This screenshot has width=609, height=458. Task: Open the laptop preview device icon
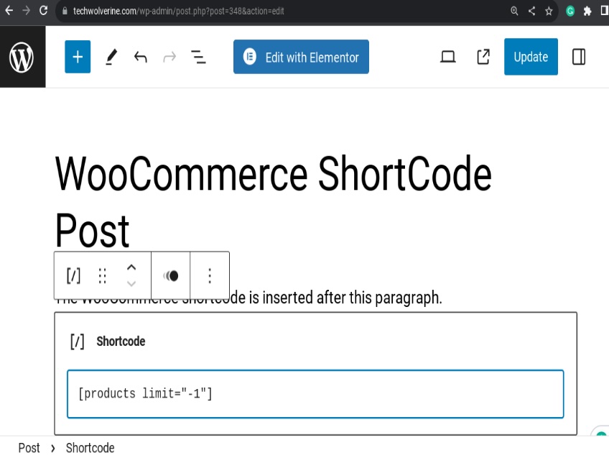click(448, 57)
